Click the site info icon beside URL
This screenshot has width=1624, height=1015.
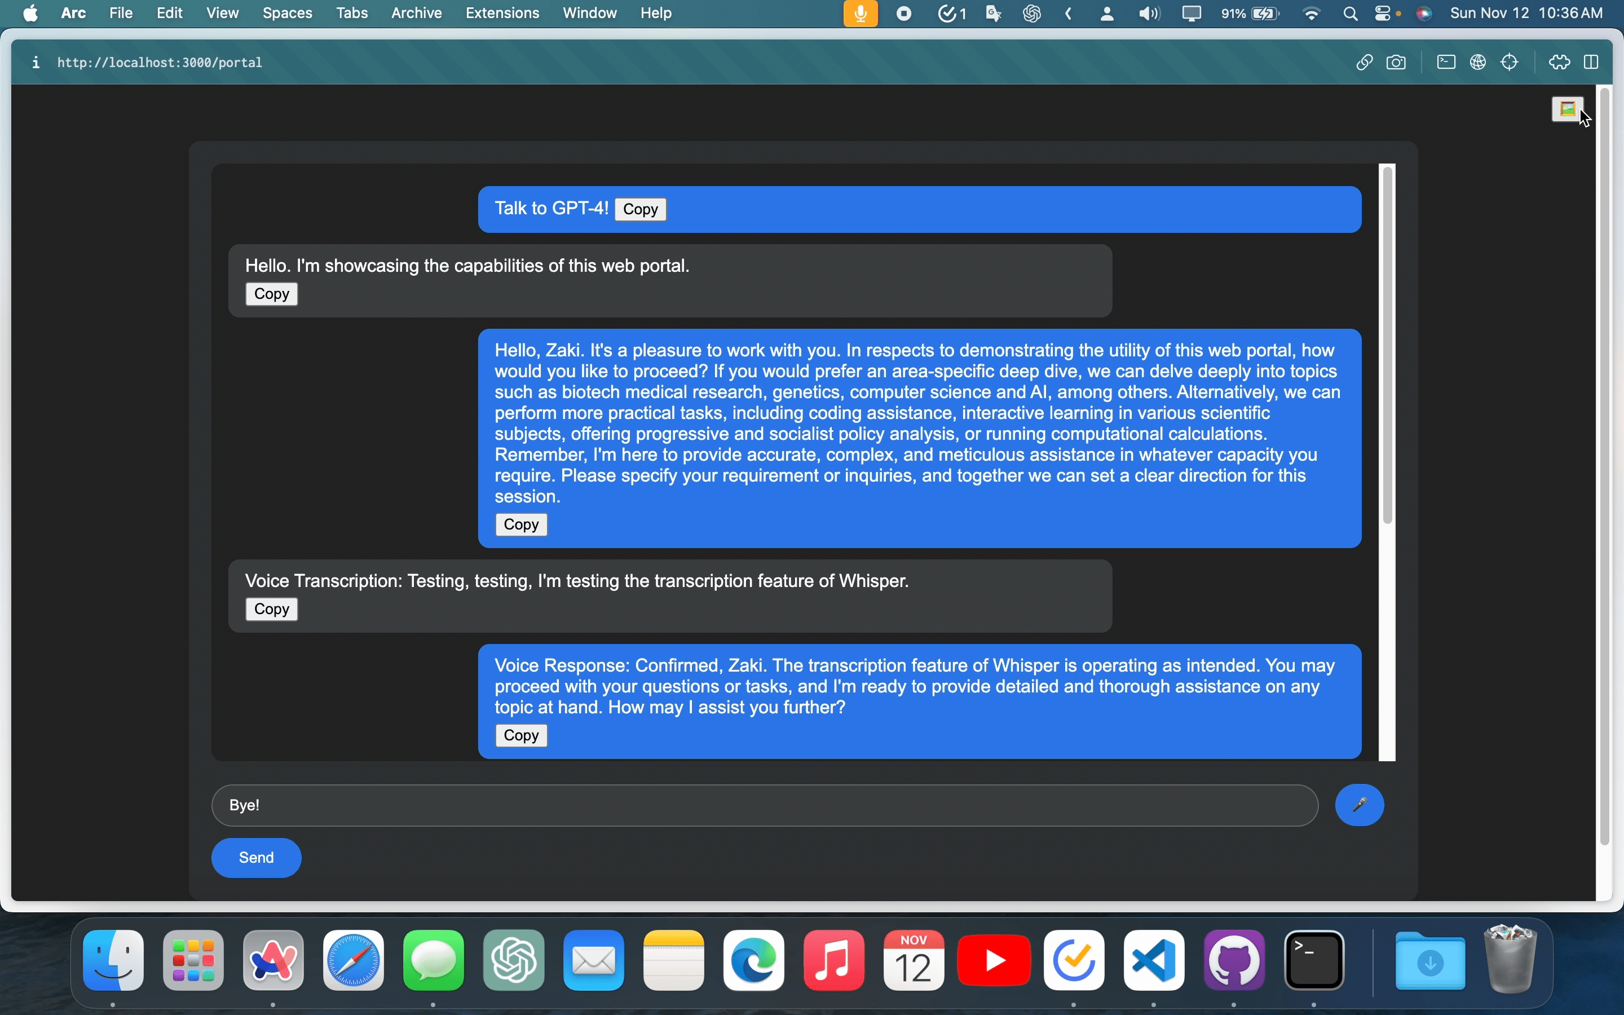tap(36, 63)
